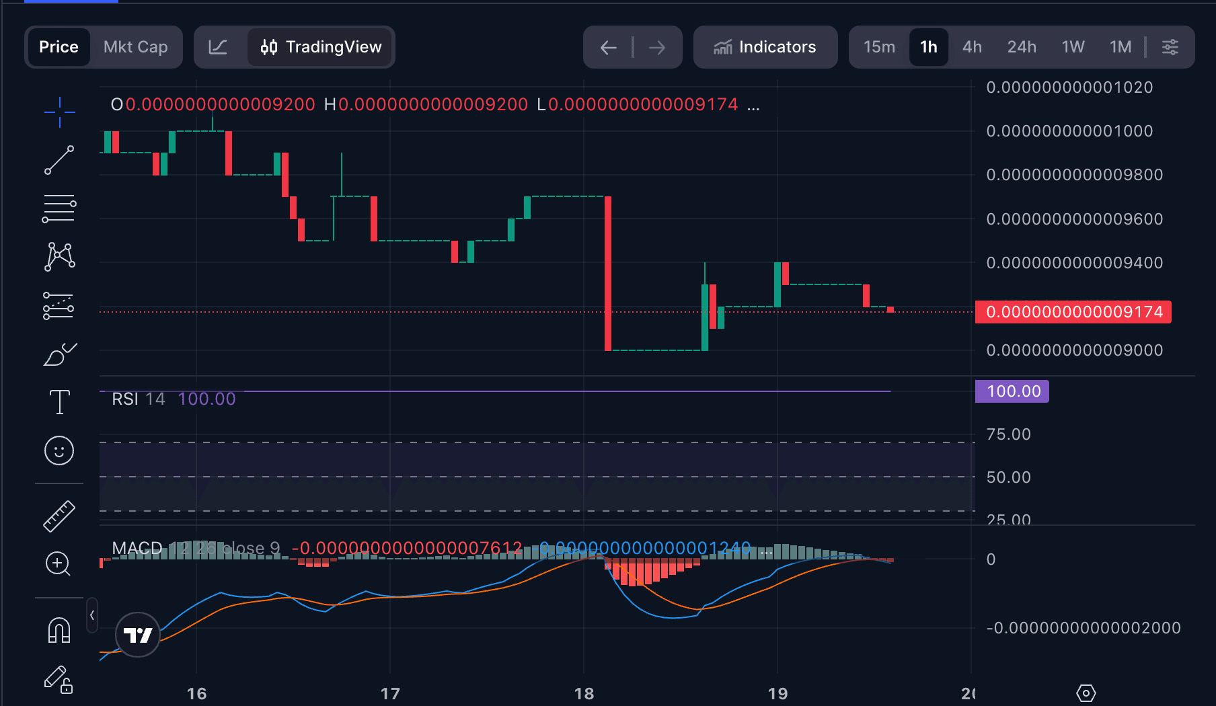The width and height of the screenshot is (1216, 706).
Task: Click the 50.00 RSI axis label
Action: 1008,477
